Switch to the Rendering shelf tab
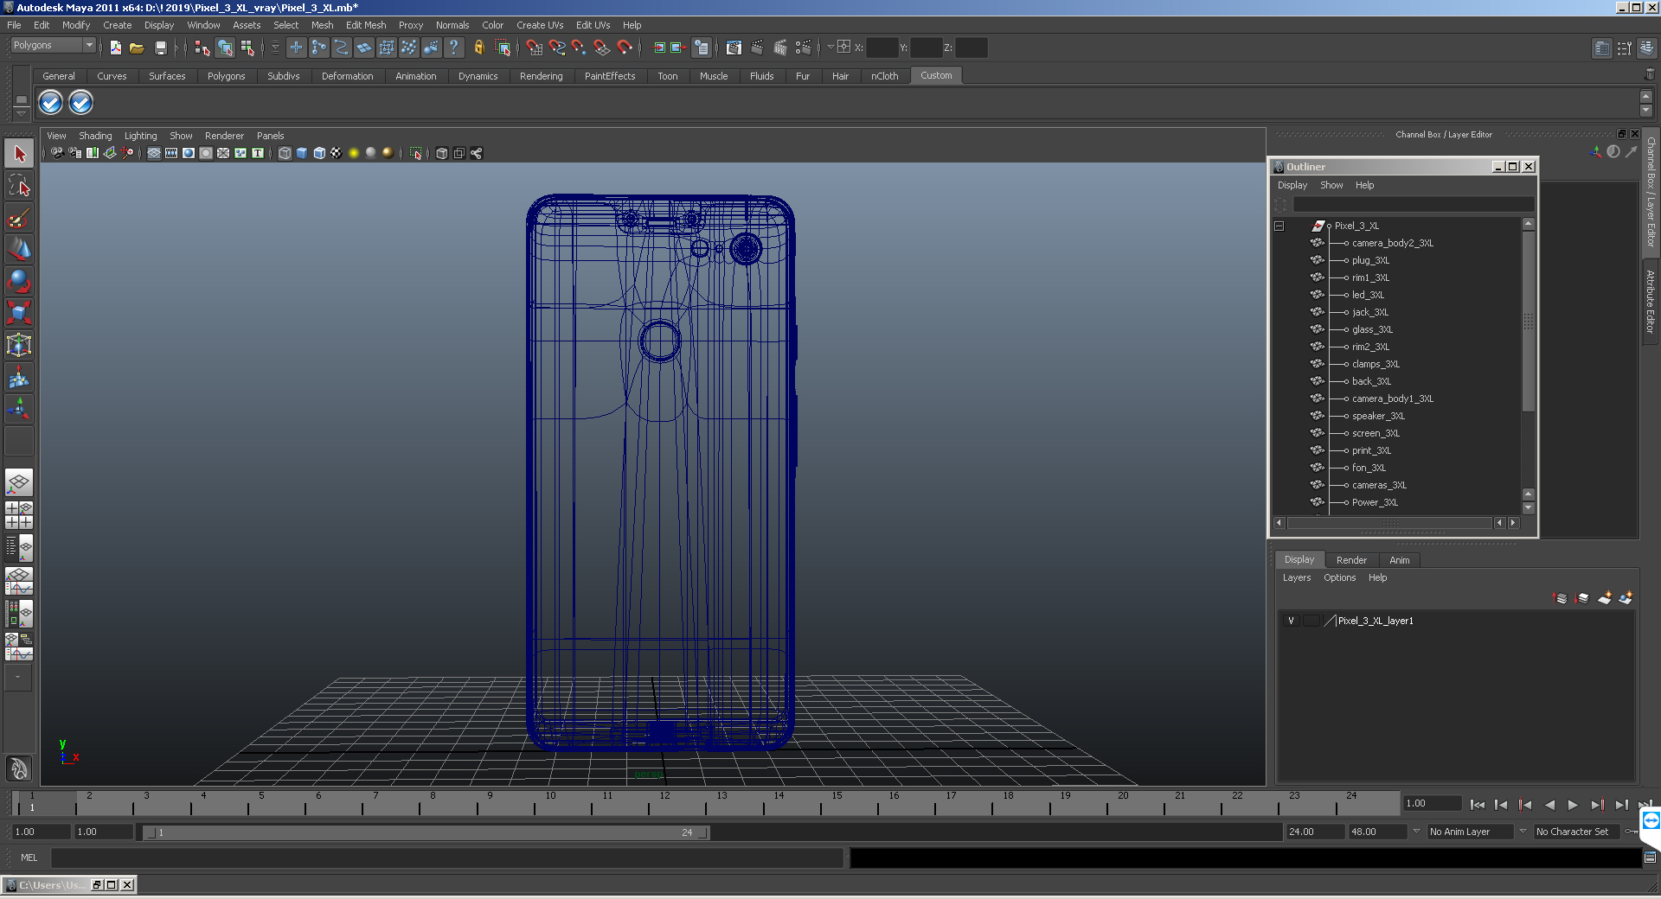Image resolution: width=1661 pixels, height=899 pixels. (x=541, y=76)
